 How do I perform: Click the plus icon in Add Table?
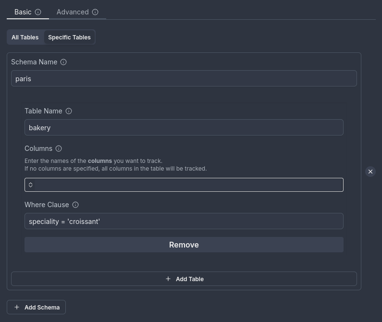tap(168, 279)
